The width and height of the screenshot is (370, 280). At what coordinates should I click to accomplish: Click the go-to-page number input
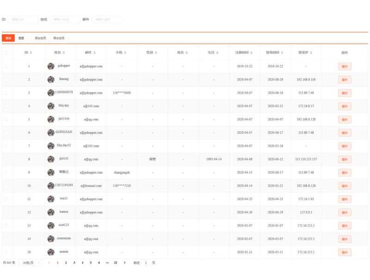(146, 263)
